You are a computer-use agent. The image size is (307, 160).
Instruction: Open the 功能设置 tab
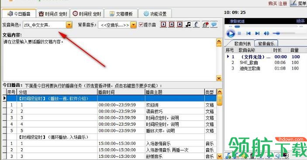(x=155, y=13)
